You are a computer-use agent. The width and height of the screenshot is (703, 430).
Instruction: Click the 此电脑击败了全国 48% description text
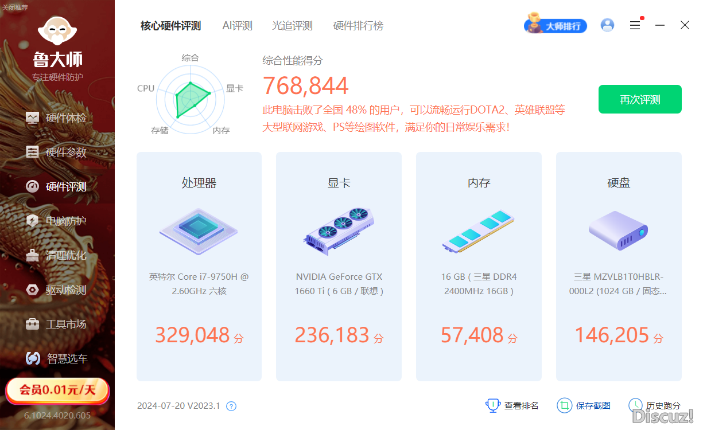pyautogui.click(x=414, y=118)
